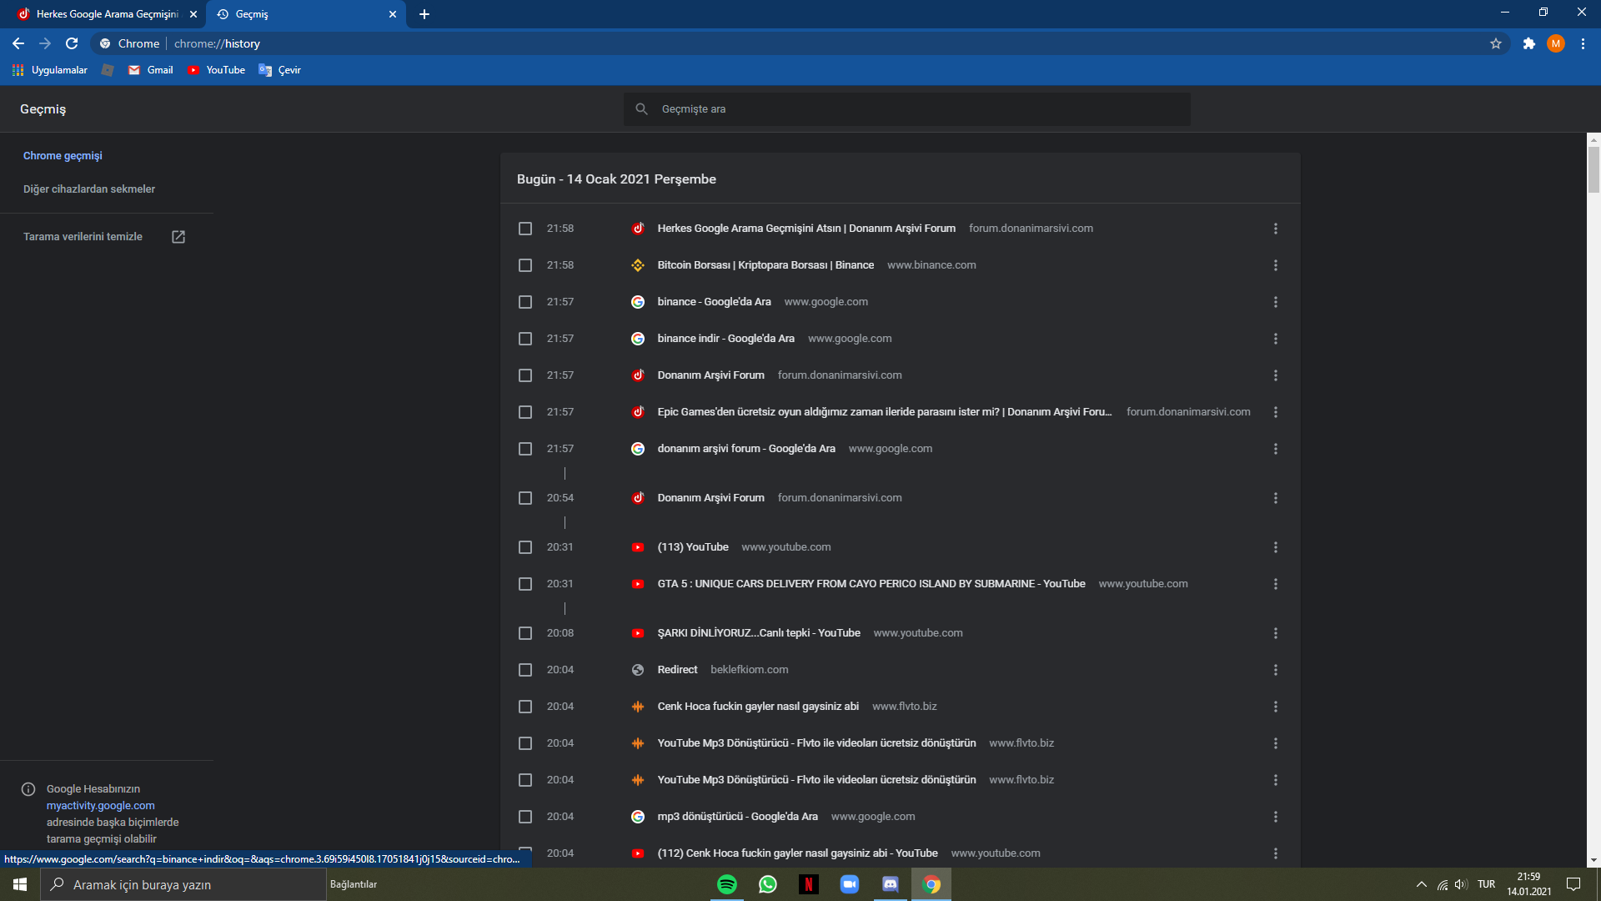Open more actions for ŞARKI DİNLİYORUZ entry

click(x=1276, y=633)
